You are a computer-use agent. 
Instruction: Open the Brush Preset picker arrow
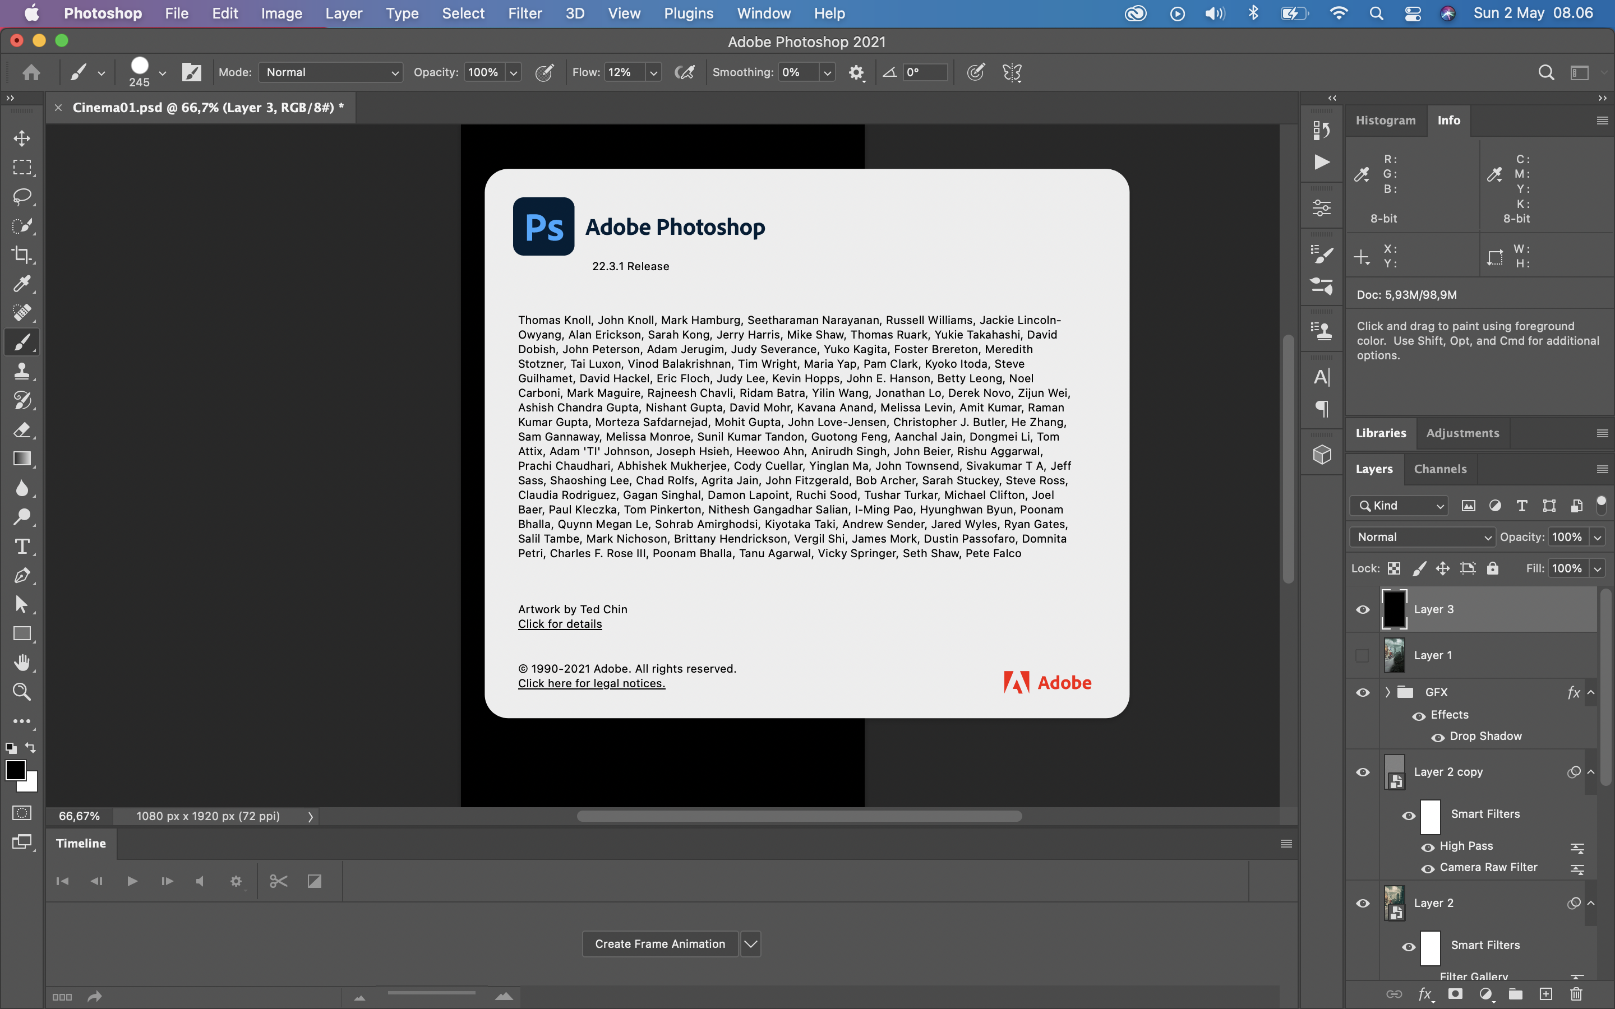[162, 72]
